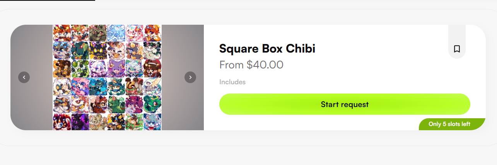Select the black chibi with yellow eyes
Screen dimensions: 497x165
coord(98,50)
